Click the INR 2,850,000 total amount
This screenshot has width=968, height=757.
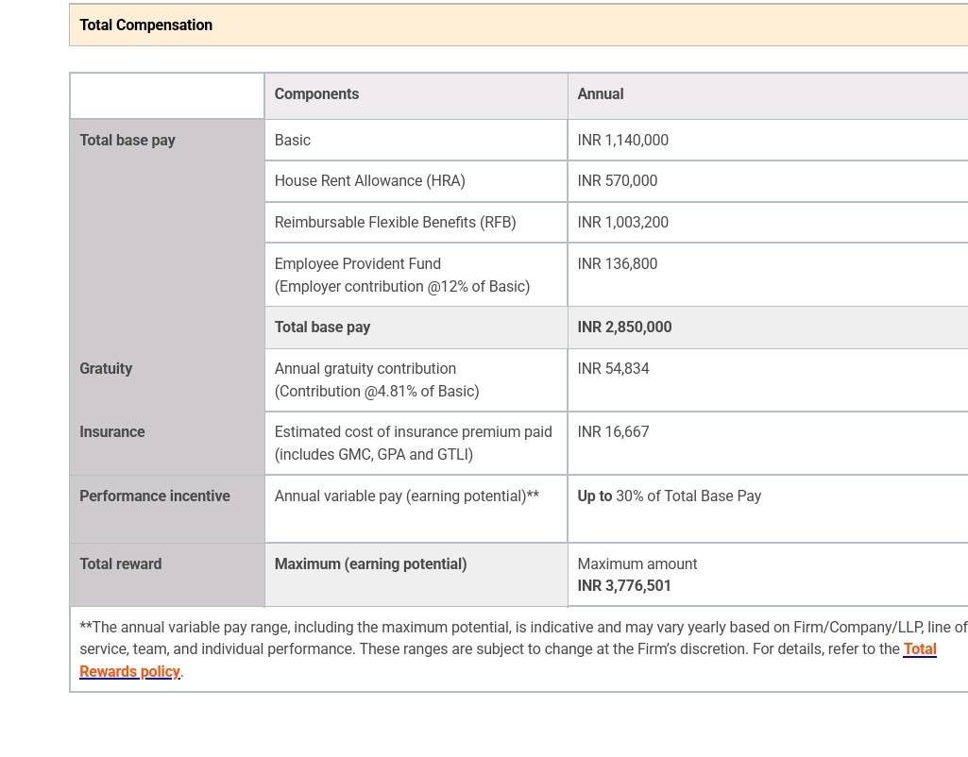pyautogui.click(x=625, y=327)
